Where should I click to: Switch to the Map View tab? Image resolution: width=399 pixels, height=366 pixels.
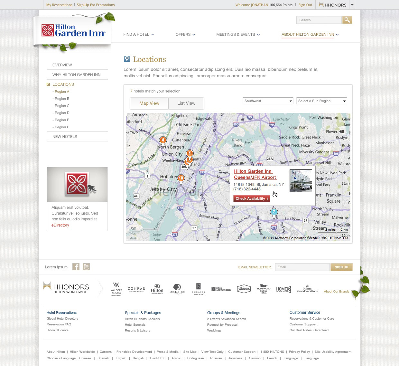[x=149, y=103]
